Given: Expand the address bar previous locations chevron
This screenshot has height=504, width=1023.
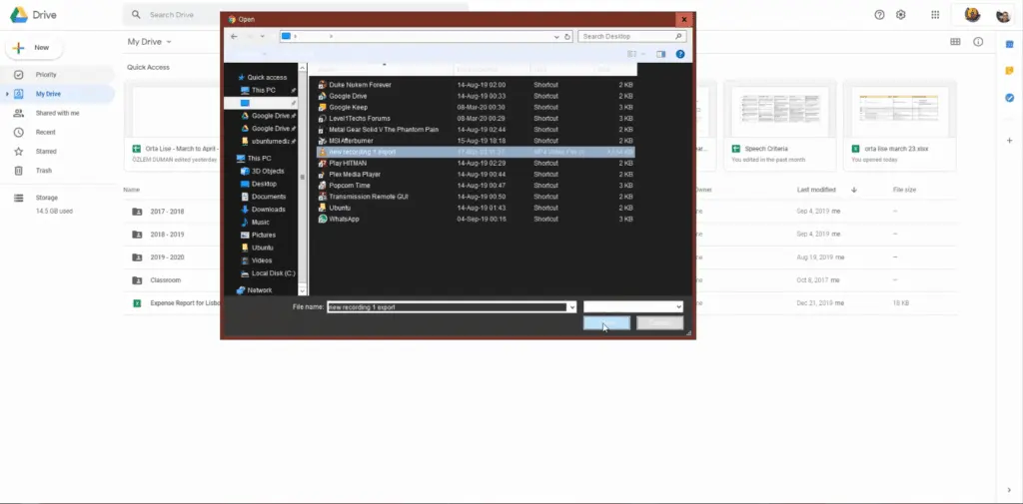Looking at the screenshot, I should [556, 37].
